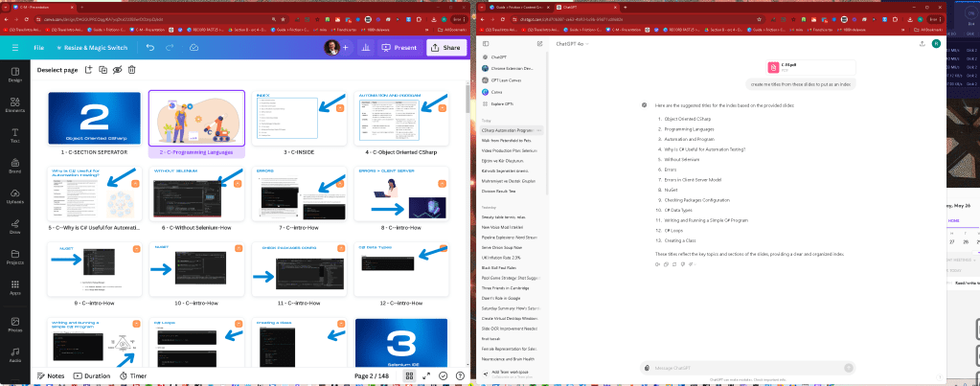Image resolution: width=980 pixels, height=386 pixels.
Task: Open the Canva user profile avatar
Action: 331,48
